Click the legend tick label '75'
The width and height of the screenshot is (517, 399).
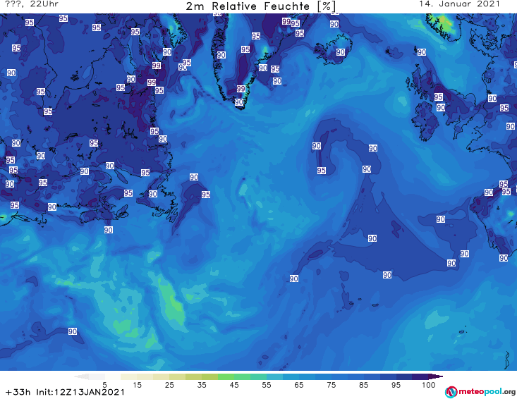[x=331, y=385]
